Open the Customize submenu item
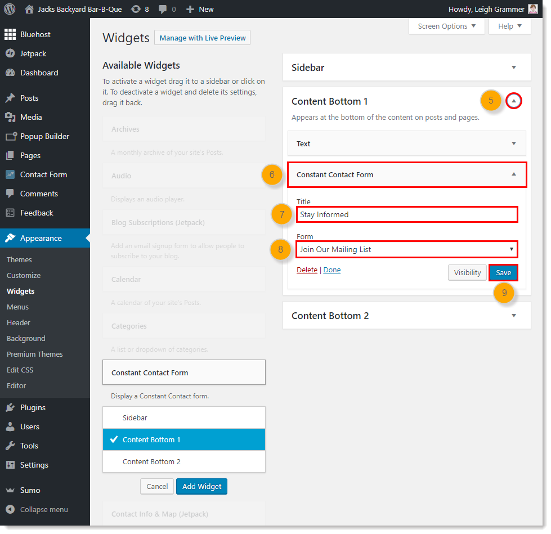 24,275
